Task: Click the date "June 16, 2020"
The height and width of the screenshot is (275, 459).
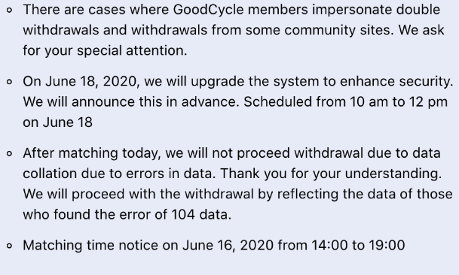Action: pyautogui.click(x=228, y=245)
